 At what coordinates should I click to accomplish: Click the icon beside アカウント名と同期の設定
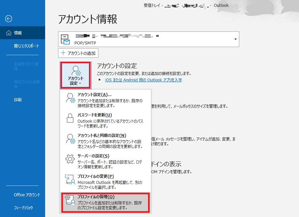pos(70,139)
